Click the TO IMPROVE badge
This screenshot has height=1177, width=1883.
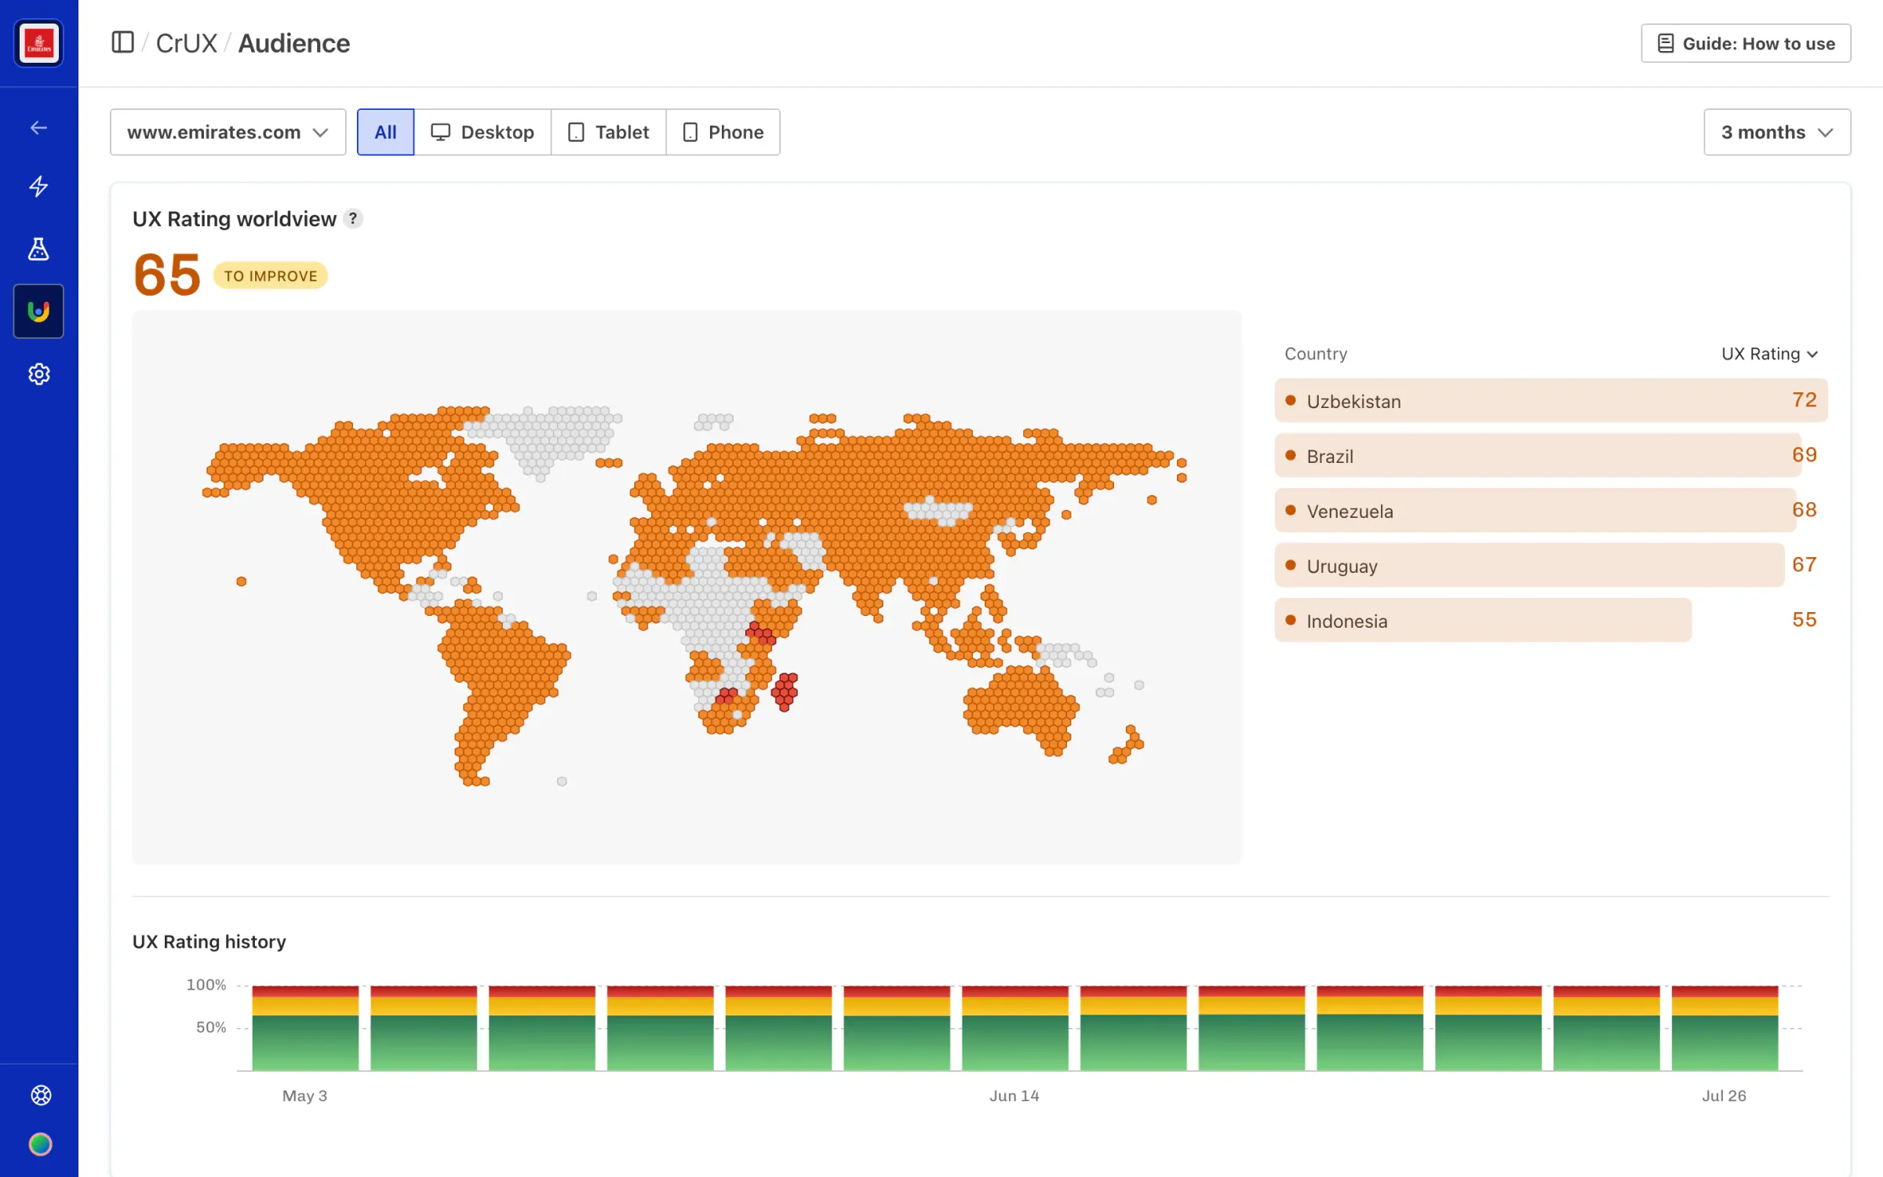[x=271, y=276]
